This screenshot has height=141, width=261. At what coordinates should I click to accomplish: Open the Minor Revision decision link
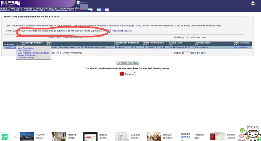click(x=240, y=47)
